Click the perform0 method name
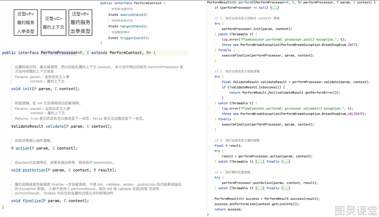This screenshot has width=379, height=217. (x=246, y=2)
